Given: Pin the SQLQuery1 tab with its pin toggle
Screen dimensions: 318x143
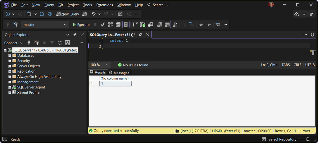Looking at the screenshot, I should point(140,35).
